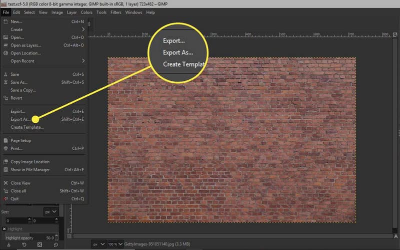Choose Export... with Ctrl+E shortcut
Viewport: 400px width, 250px height.
pos(44,111)
